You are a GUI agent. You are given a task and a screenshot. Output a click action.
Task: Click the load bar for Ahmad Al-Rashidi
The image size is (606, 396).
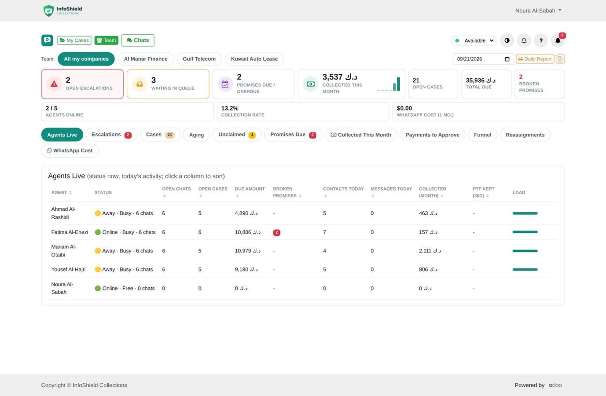[525, 213]
